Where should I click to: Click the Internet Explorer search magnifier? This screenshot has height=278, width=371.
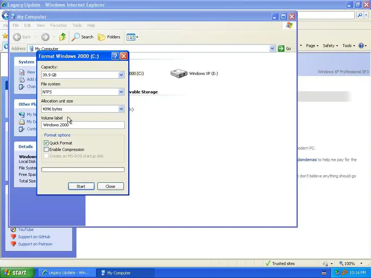[x=360, y=15]
